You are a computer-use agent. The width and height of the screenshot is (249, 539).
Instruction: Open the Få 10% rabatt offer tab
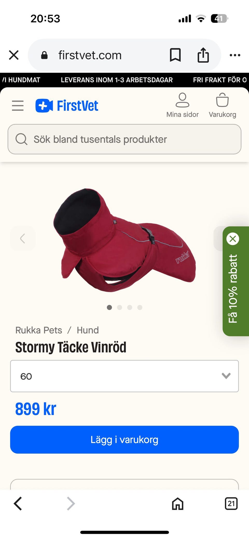point(233,288)
